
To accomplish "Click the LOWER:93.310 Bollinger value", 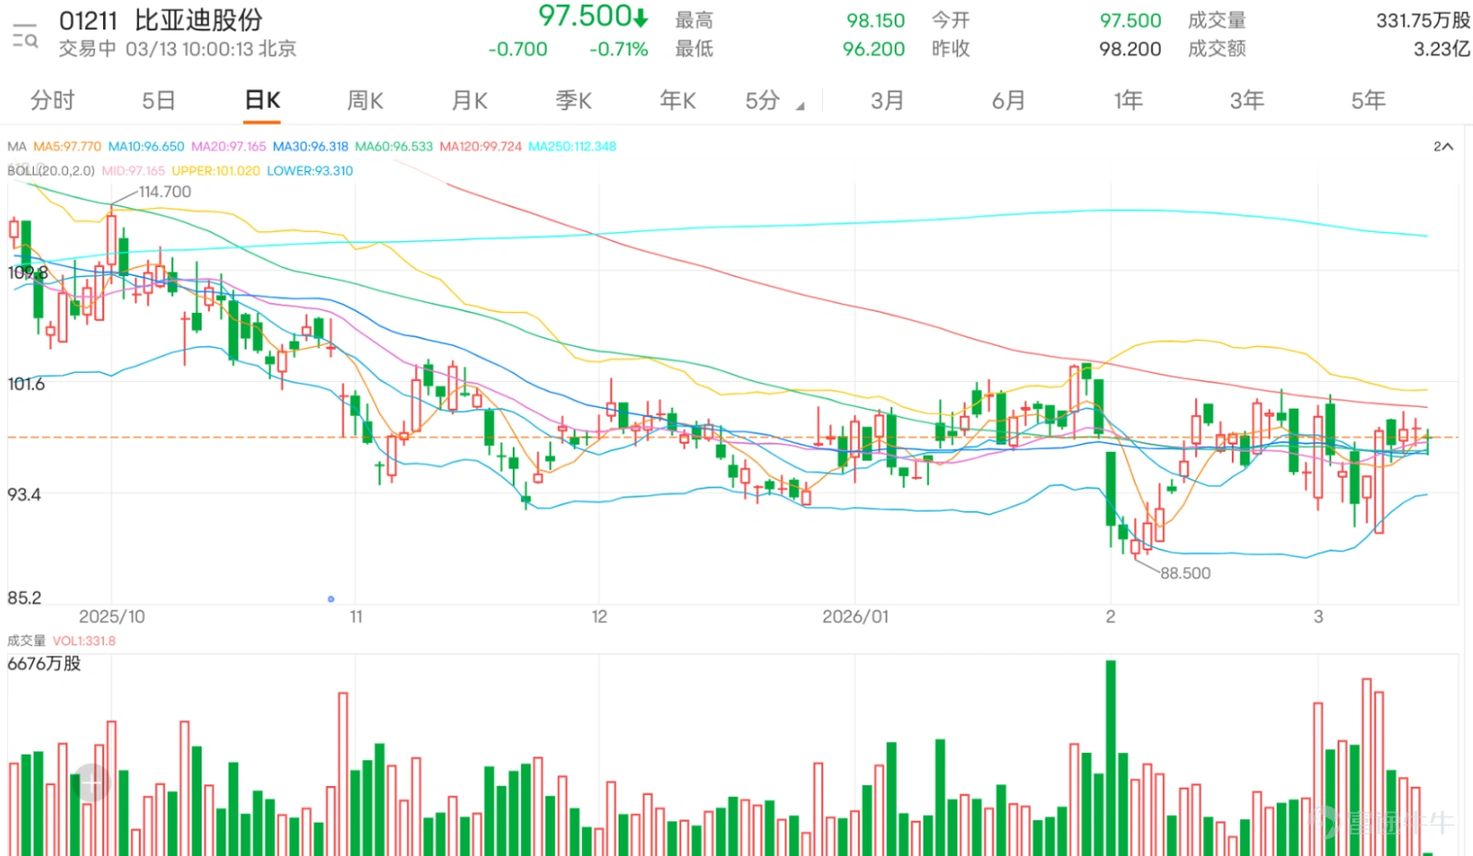I will pos(309,170).
